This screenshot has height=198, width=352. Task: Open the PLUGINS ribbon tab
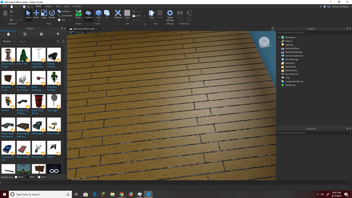[x=77, y=7]
